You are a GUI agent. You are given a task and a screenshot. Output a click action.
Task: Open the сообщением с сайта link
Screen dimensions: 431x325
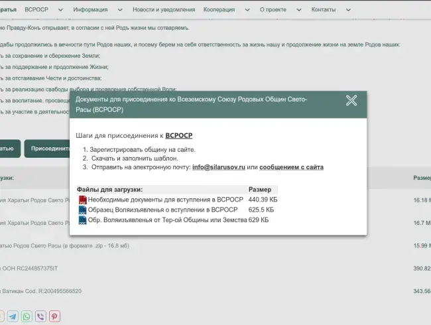click(291, 167)
